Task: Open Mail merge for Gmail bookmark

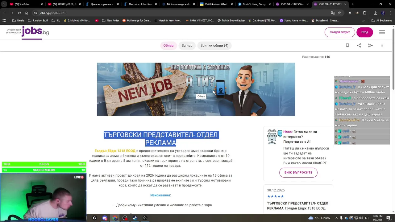Action: (136, 21)
